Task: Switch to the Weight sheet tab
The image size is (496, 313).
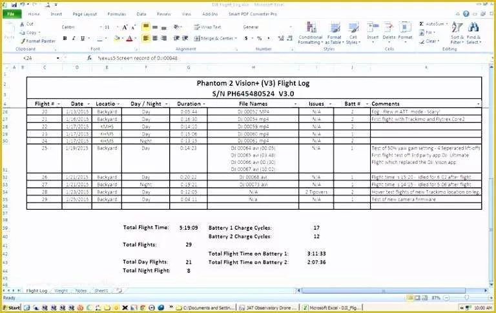Action: pyautogui.click(x=61, y=291)
